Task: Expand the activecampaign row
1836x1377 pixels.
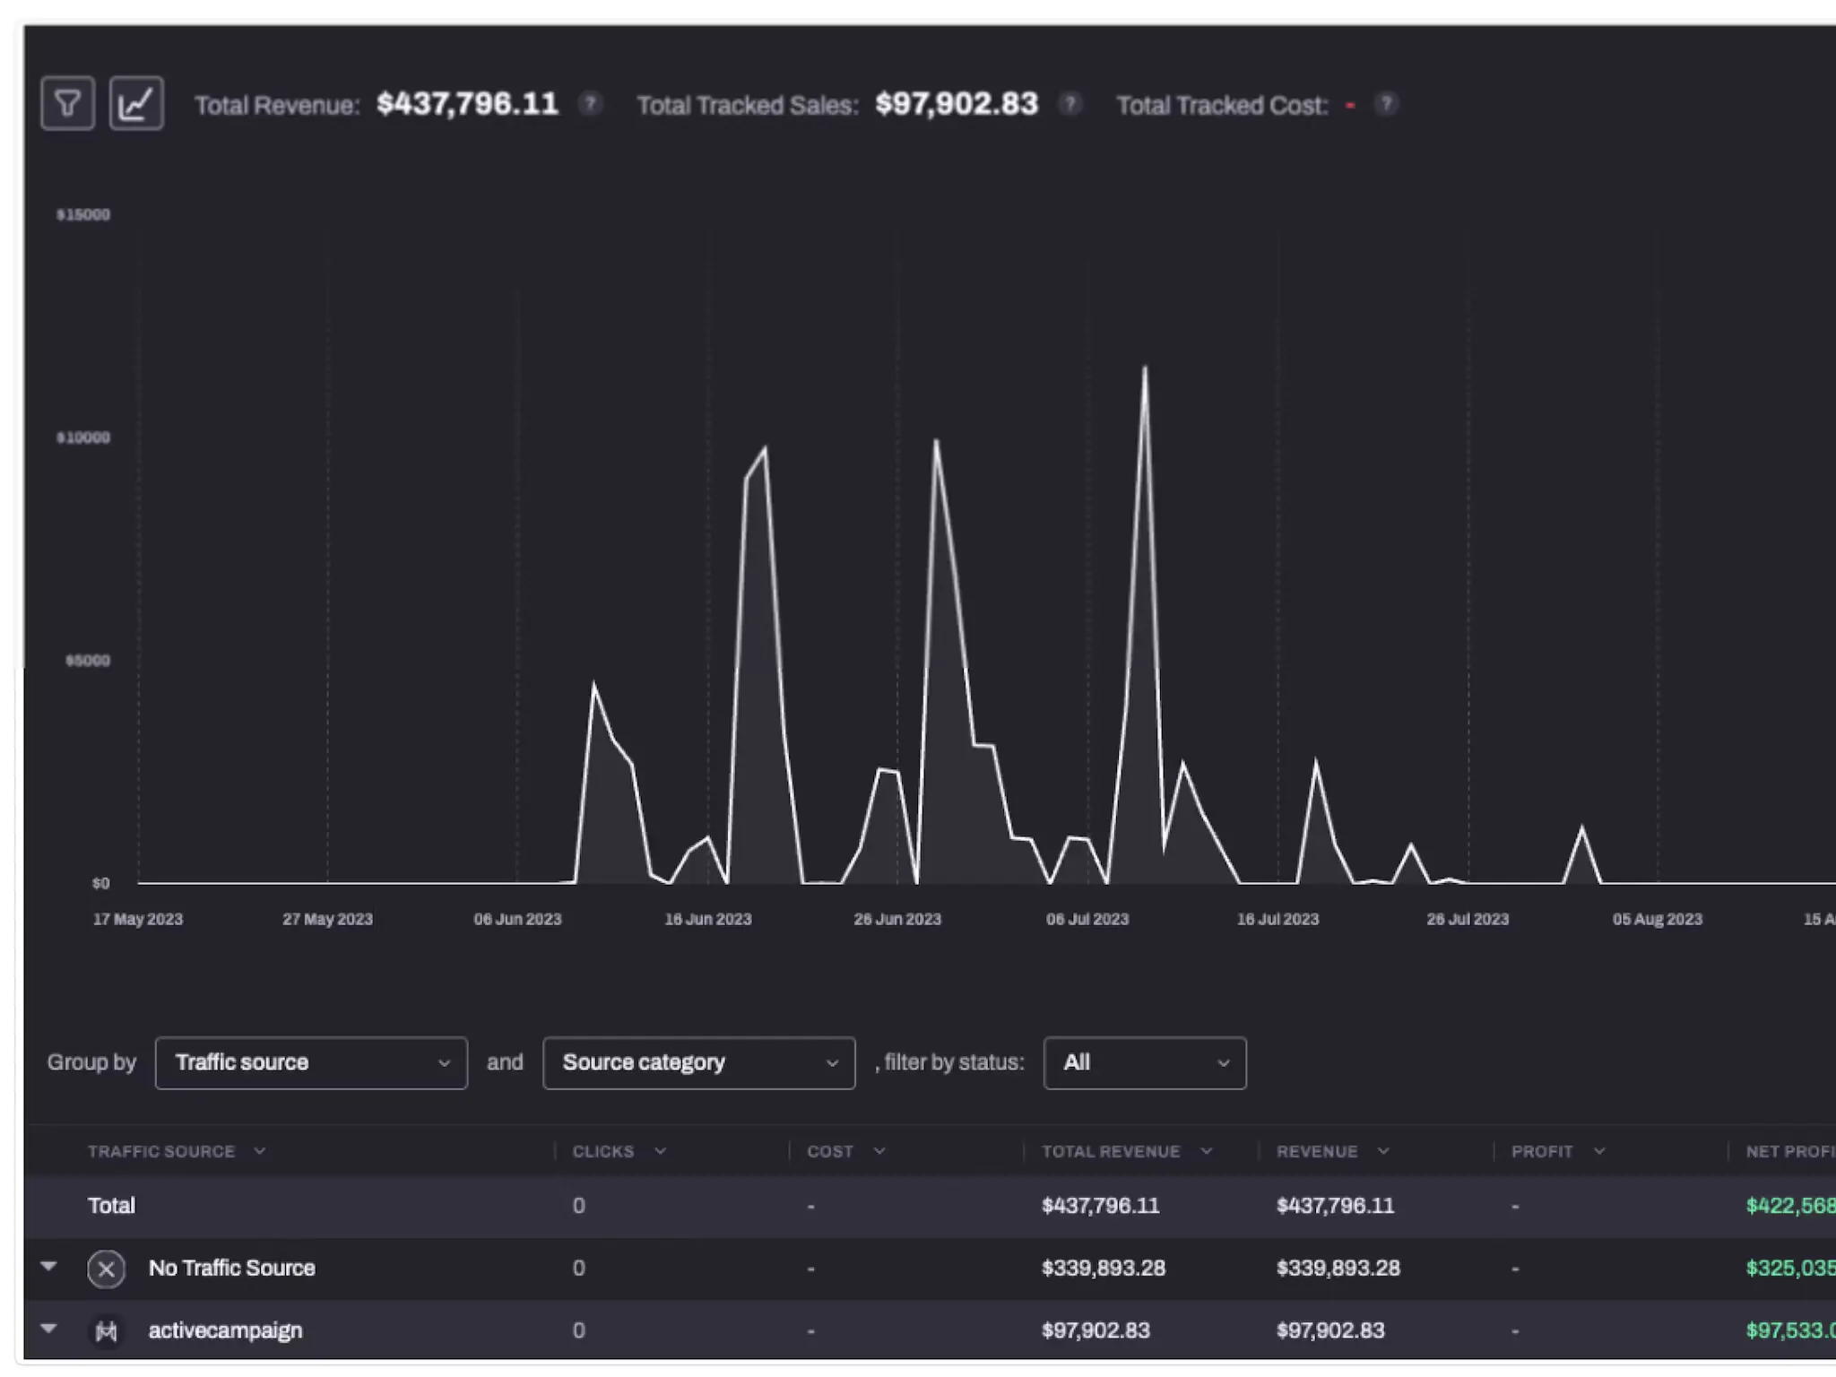Action: click(x=49, y=1329)
